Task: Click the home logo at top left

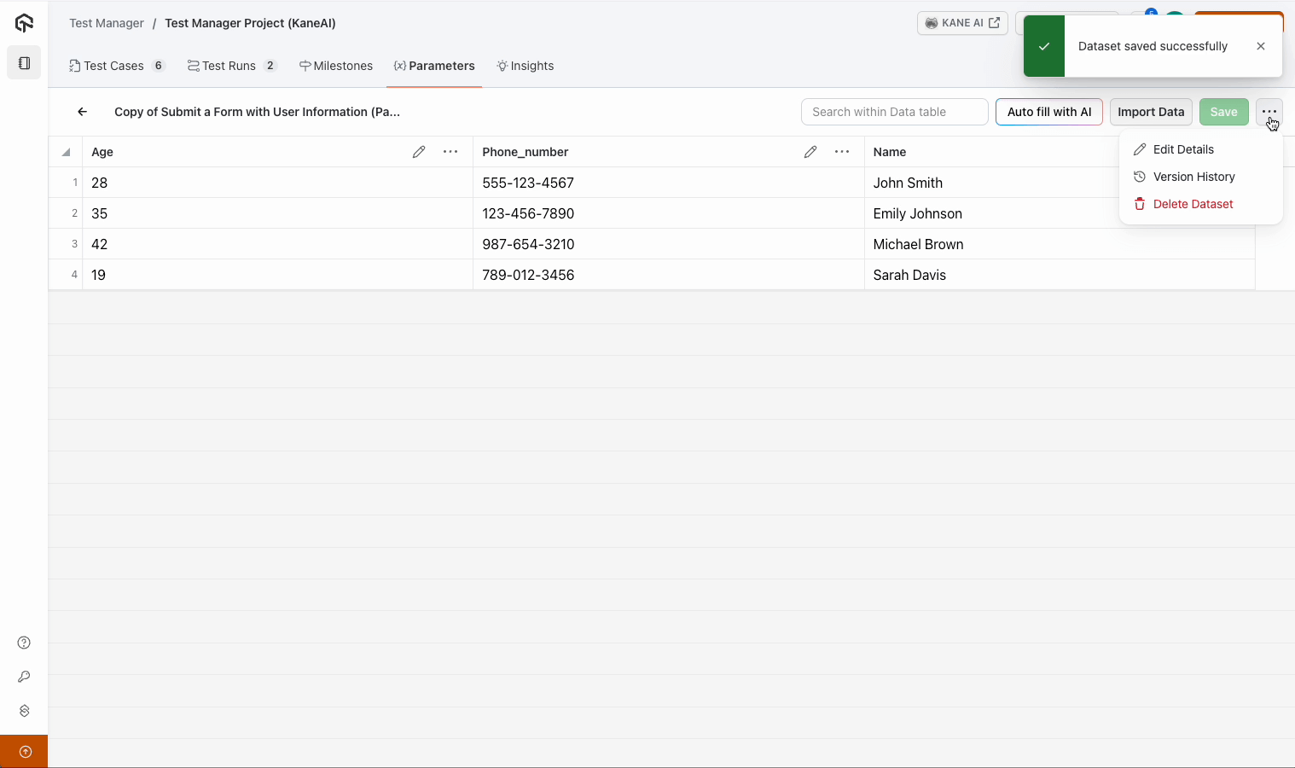Action: (24, 23)
